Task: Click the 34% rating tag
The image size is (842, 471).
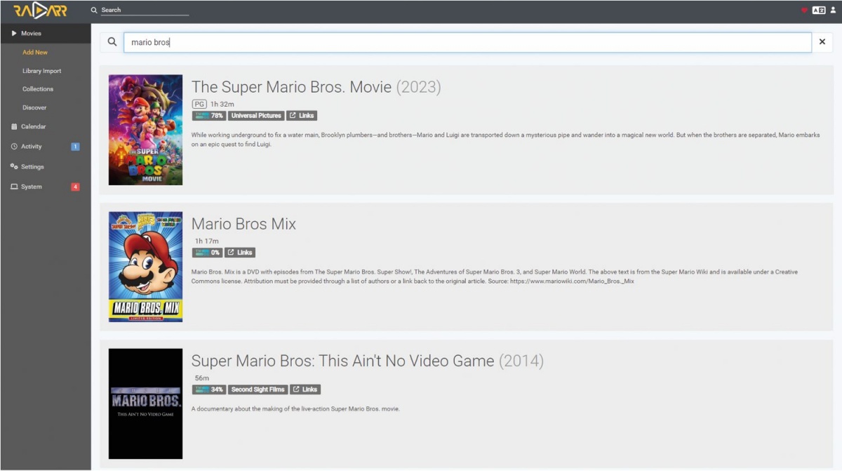Action: click(209, 390)
